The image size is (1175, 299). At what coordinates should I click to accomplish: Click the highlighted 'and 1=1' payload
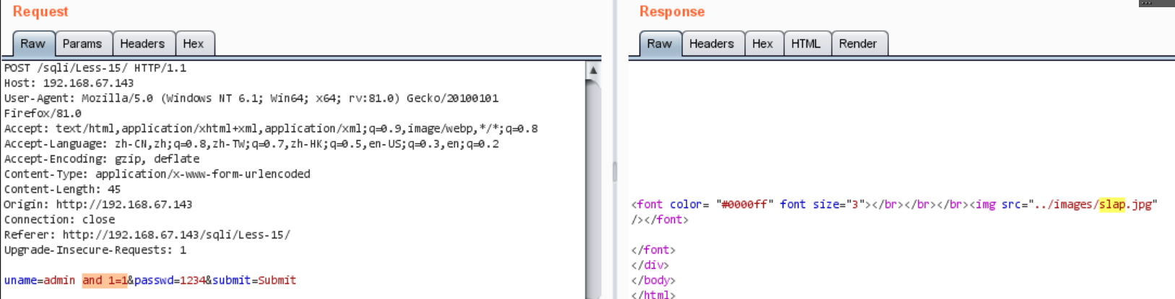[x=105, y=280]
